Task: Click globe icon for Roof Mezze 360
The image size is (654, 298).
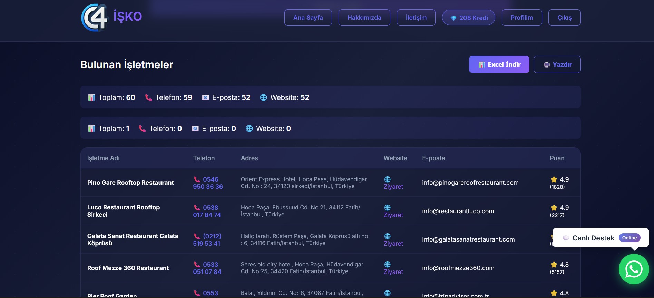Action: pos(388,265)
